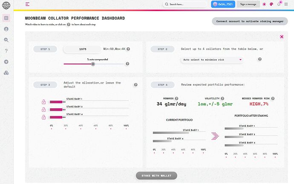Open the cubes icon in sidebar
The height and width of the screenshot is (184, 294).
pyautogui.click(x=6, y=73)
